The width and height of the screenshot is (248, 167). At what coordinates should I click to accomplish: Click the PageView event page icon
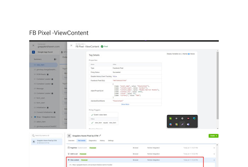tap(69, 148)
